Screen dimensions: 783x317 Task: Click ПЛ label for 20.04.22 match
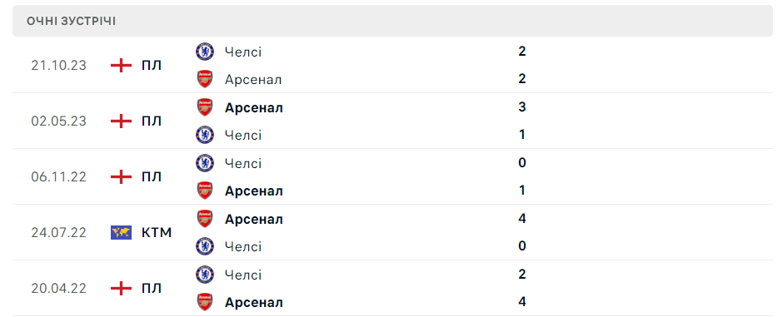pyautogui.click(x=152, y=289)
